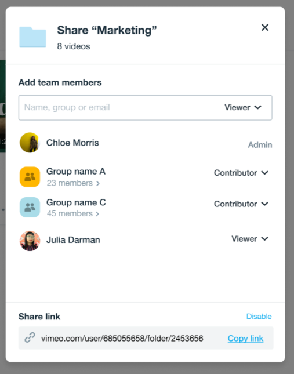Click Chloe Morris's avatar

[30, 143]
